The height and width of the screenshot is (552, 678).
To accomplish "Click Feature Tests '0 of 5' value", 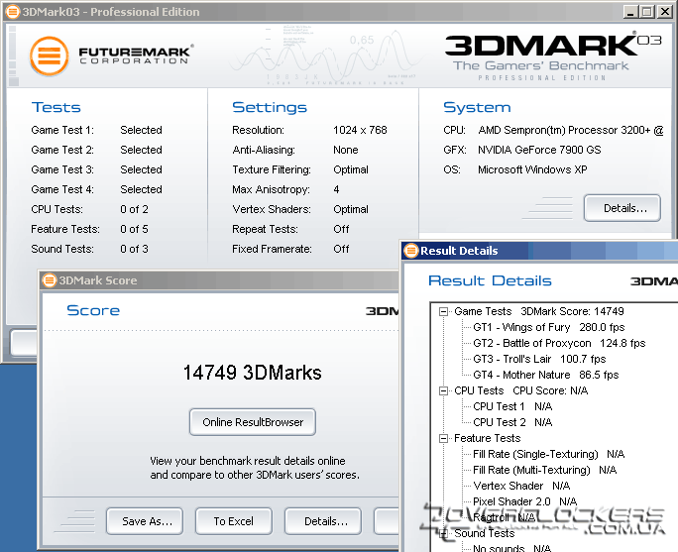I will coord(134,229).
